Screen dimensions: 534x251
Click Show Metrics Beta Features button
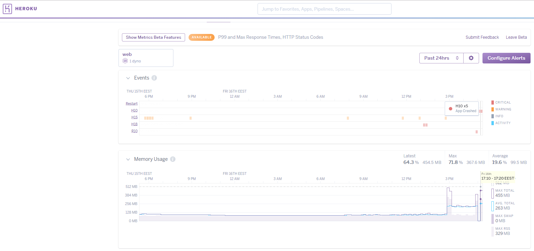click(x=154, y=37)
